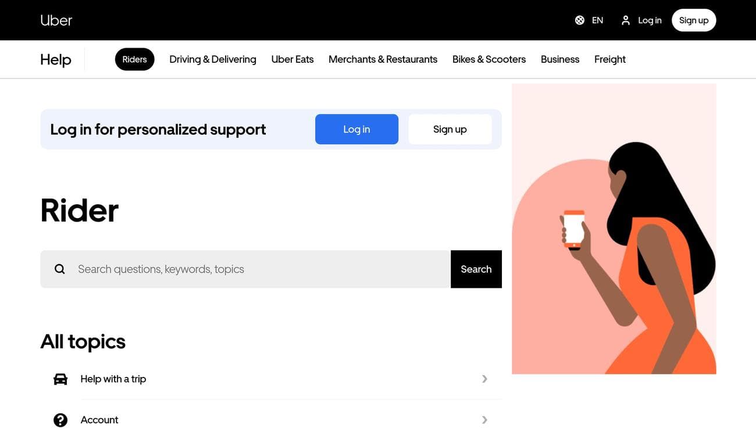Expand the Help with a trip chevron

coord(484,379)
